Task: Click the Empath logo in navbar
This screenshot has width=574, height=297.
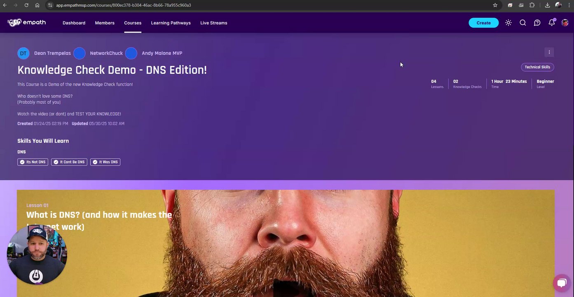Action: click(x=26, y=23)
